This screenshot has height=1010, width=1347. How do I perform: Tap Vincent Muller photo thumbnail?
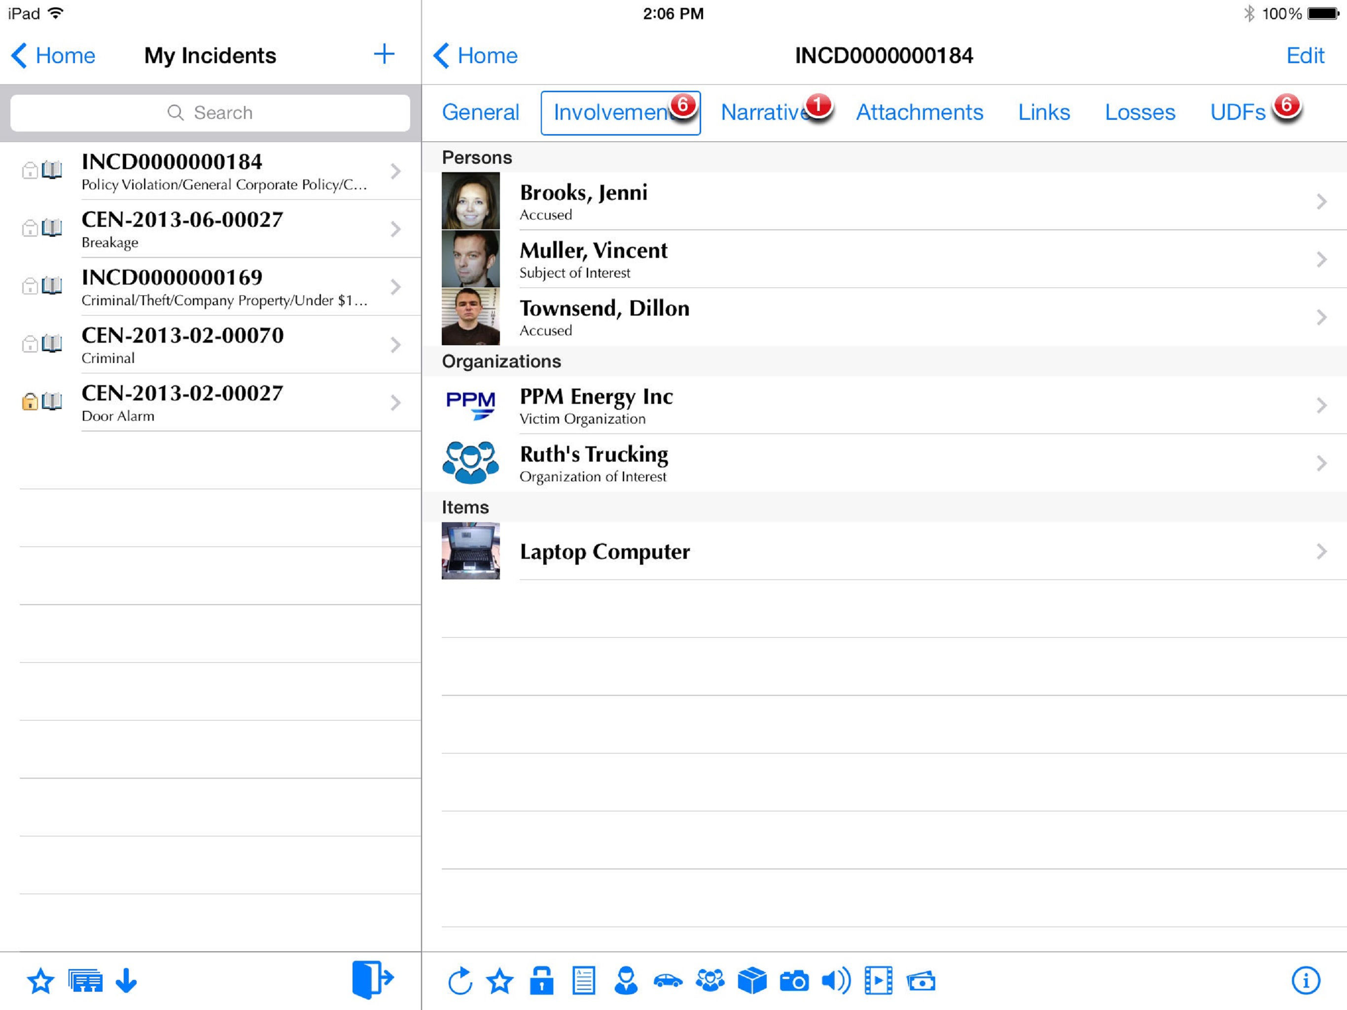471,258
